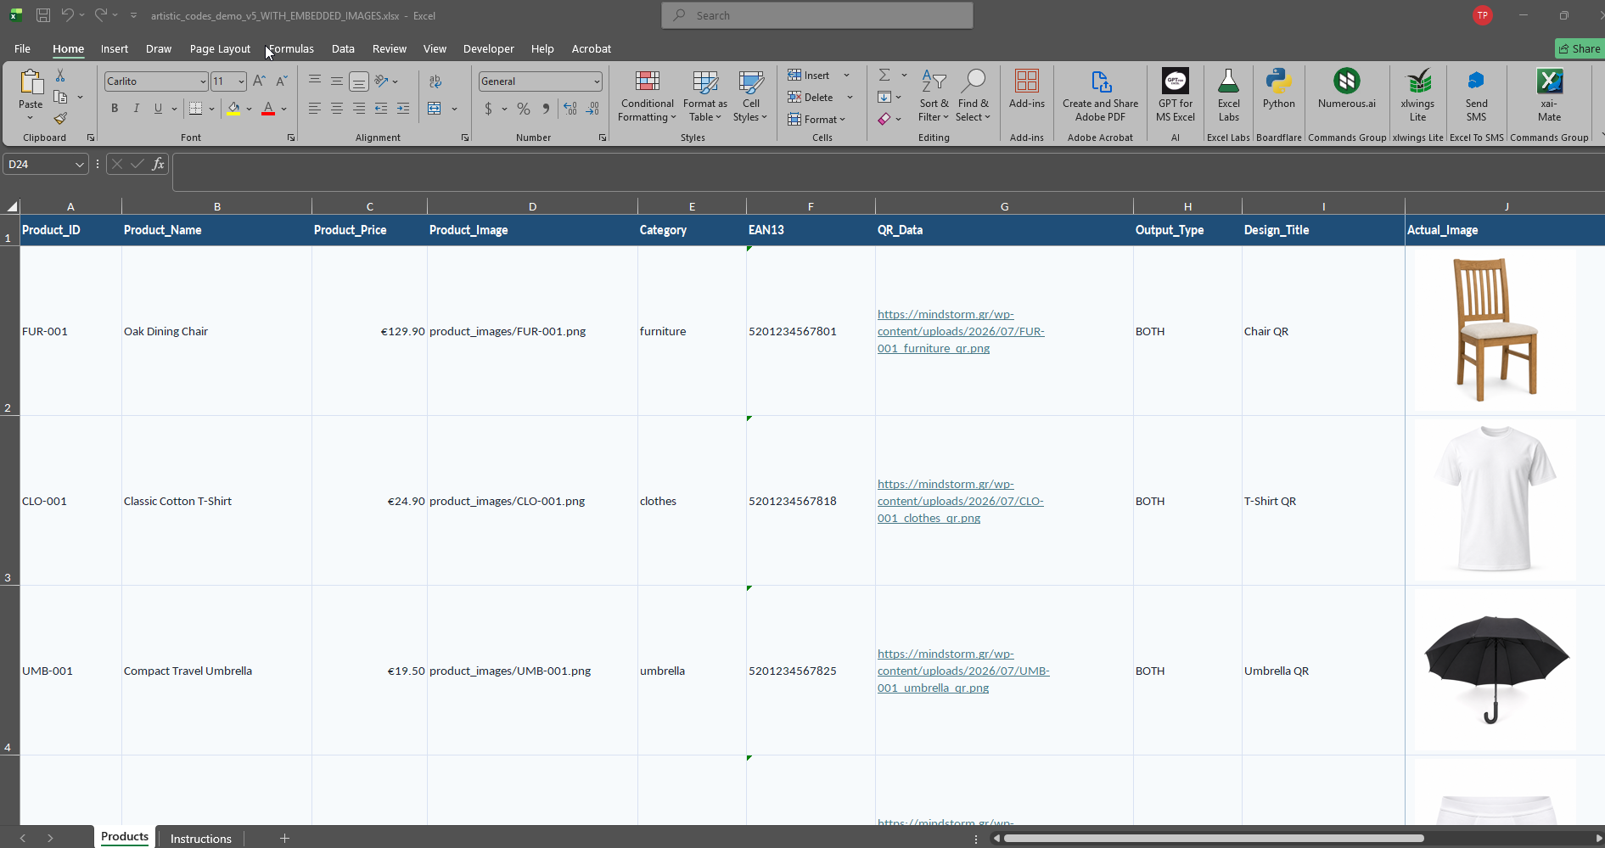Toggle Wrap Text
The width and height of the screenshot is (1605, 848).
tap(435, 81)
